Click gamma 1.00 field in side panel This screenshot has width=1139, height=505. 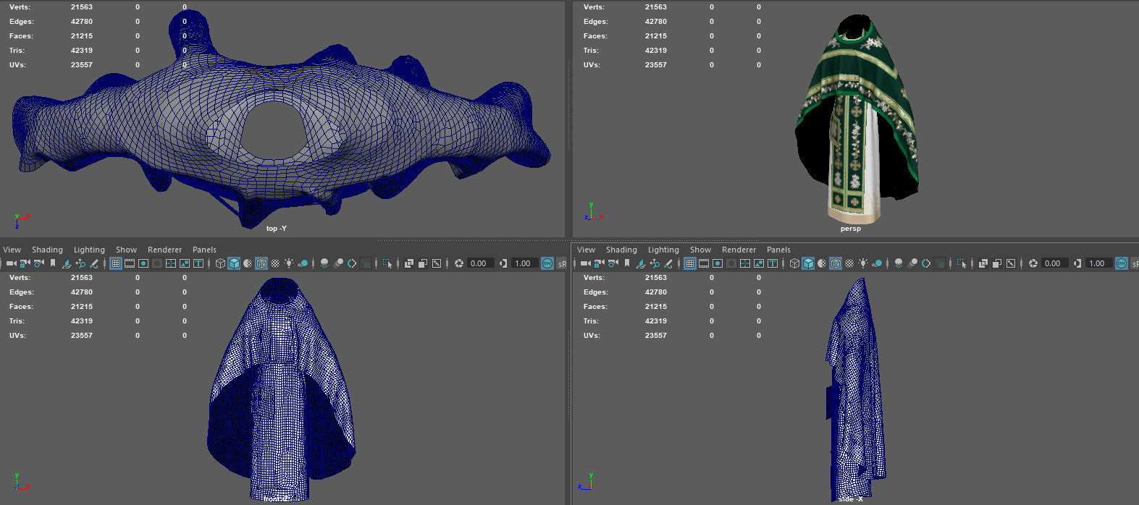[1098, 263]
